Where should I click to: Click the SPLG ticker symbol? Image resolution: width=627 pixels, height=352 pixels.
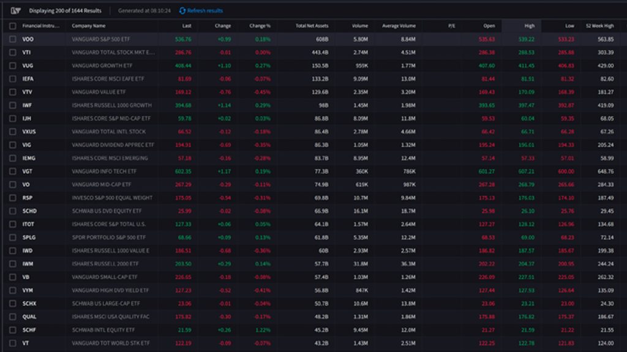(29, 237)
